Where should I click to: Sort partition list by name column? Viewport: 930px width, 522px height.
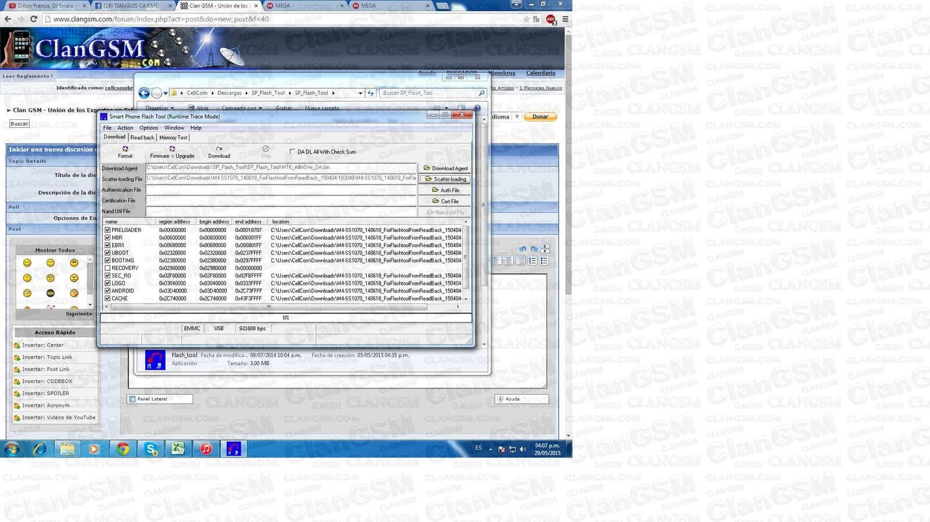(130, 221)
